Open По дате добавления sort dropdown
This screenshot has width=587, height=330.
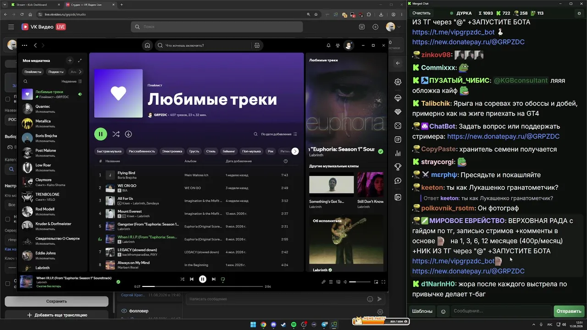pos(279,134)
